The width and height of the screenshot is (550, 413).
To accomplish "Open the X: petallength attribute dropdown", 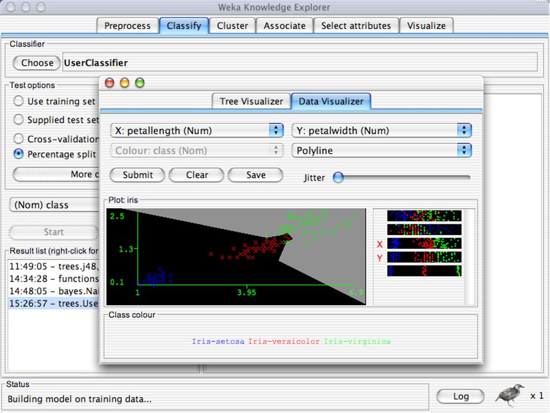I will (197, 131).
